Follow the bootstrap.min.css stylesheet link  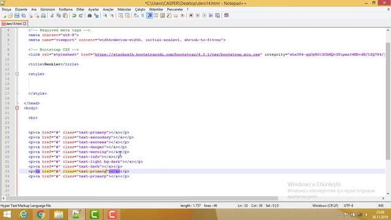click(177, 54)
